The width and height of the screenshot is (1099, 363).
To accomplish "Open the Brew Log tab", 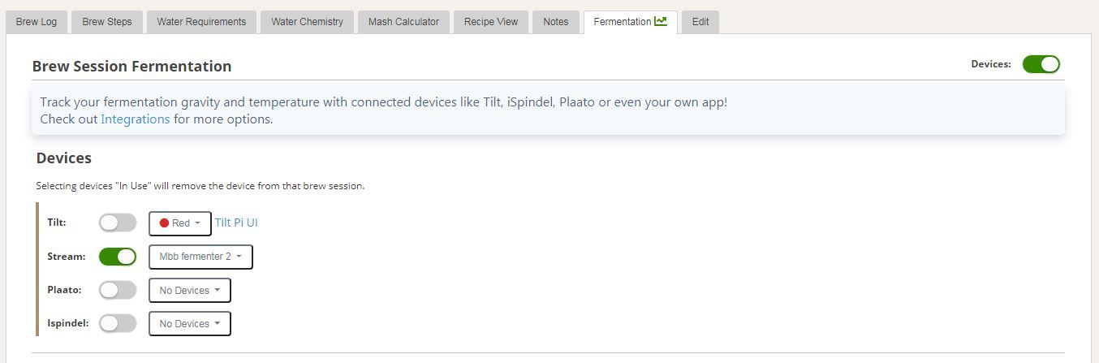I will 37,22.
